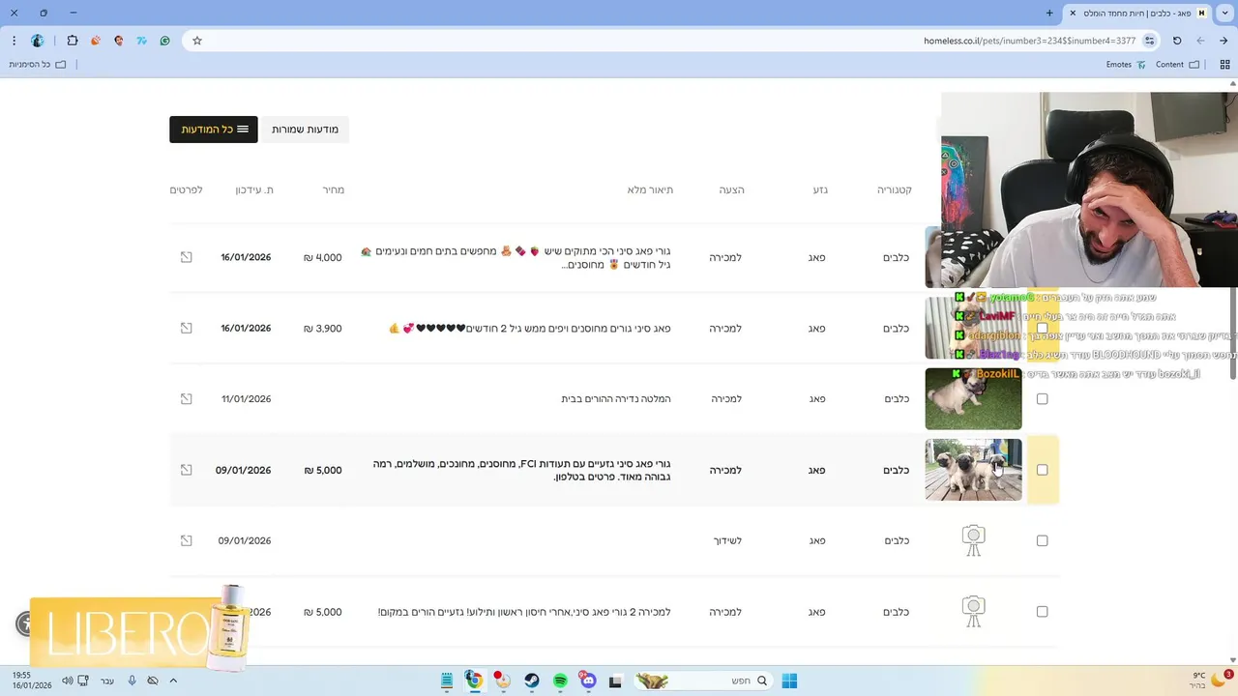Open camera placeholder image of לשידוך listing
Image resolution: width=1238 pixels, height=696 pixels.
point(973,540)
